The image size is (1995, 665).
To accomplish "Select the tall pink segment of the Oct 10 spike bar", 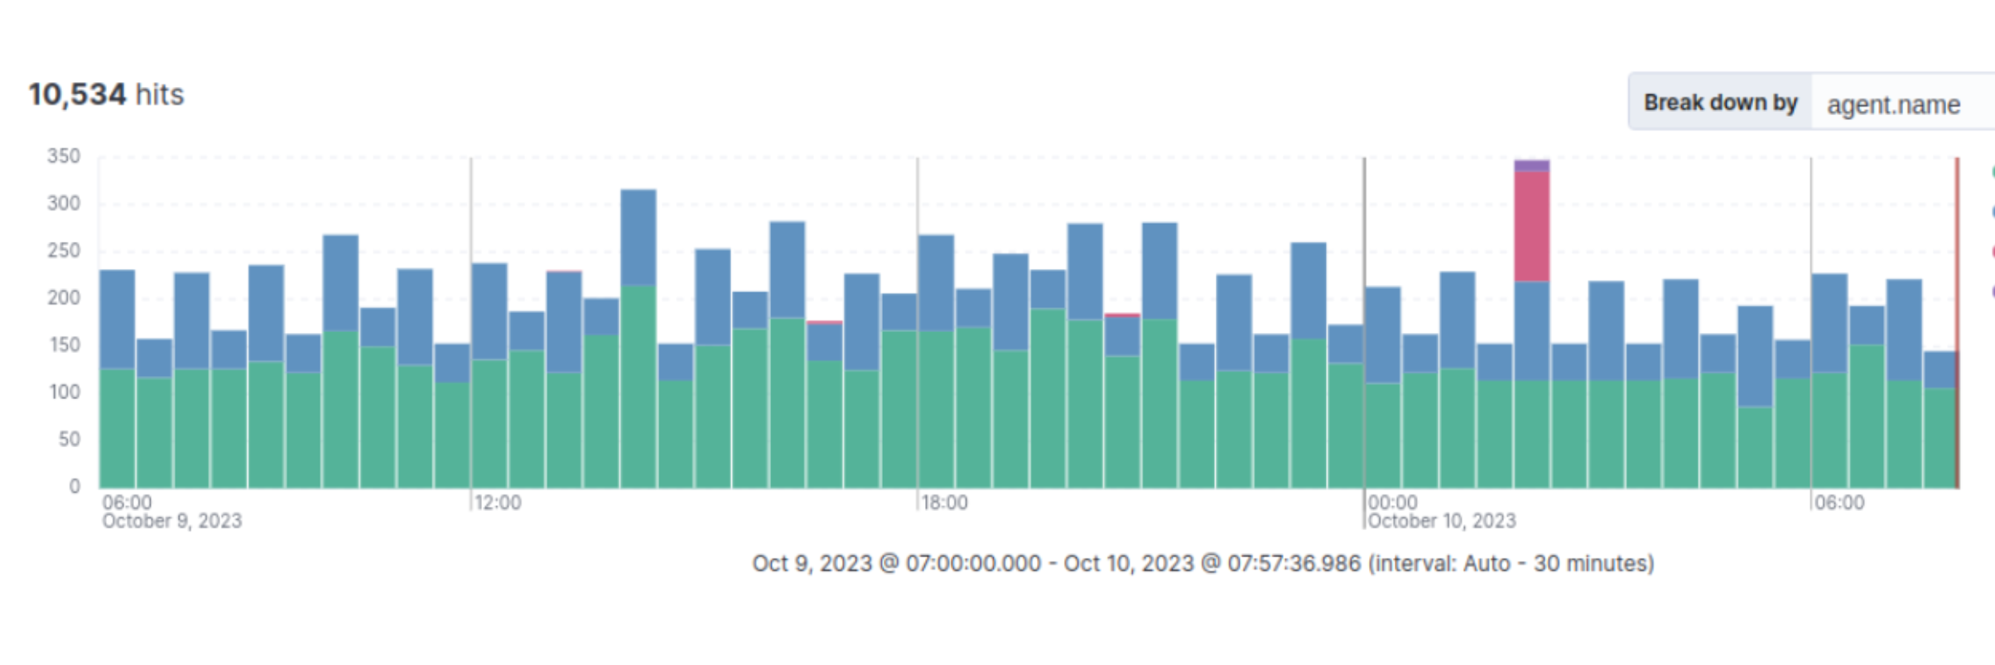I will point(1531,226).
